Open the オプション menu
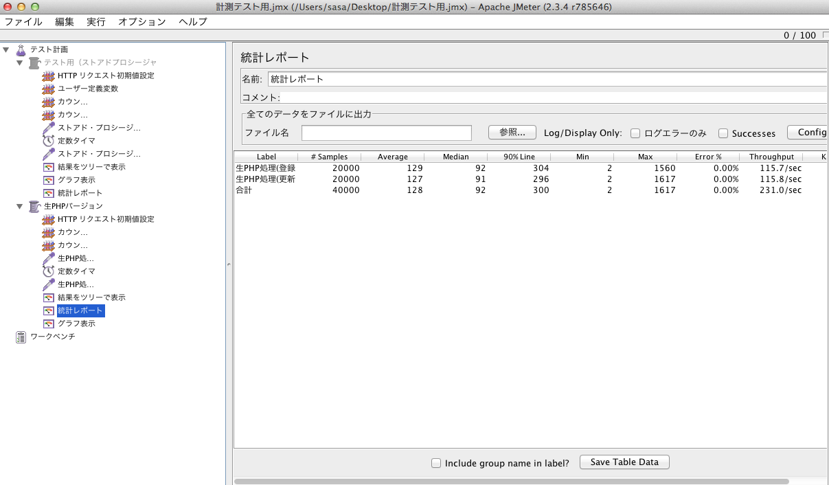829x485 pixels. tap(141, 21)
